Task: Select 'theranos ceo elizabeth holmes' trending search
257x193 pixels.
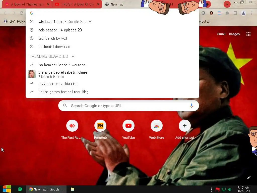Action: coord(112,74)
